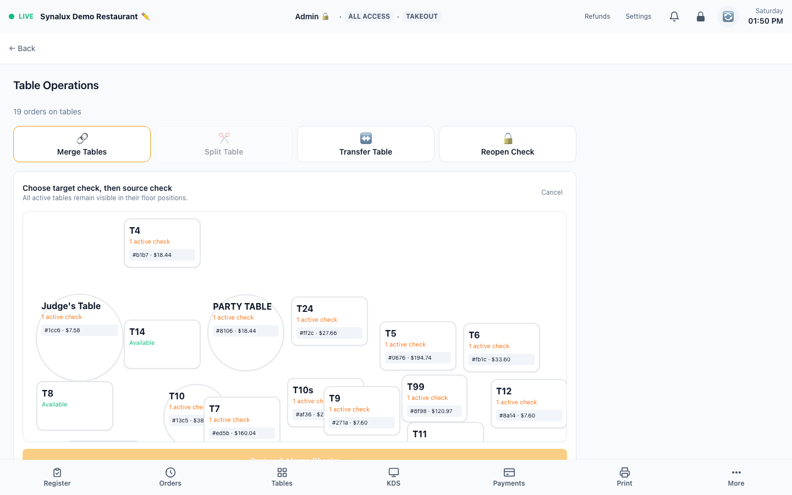Open Refunds in the header

597,16
